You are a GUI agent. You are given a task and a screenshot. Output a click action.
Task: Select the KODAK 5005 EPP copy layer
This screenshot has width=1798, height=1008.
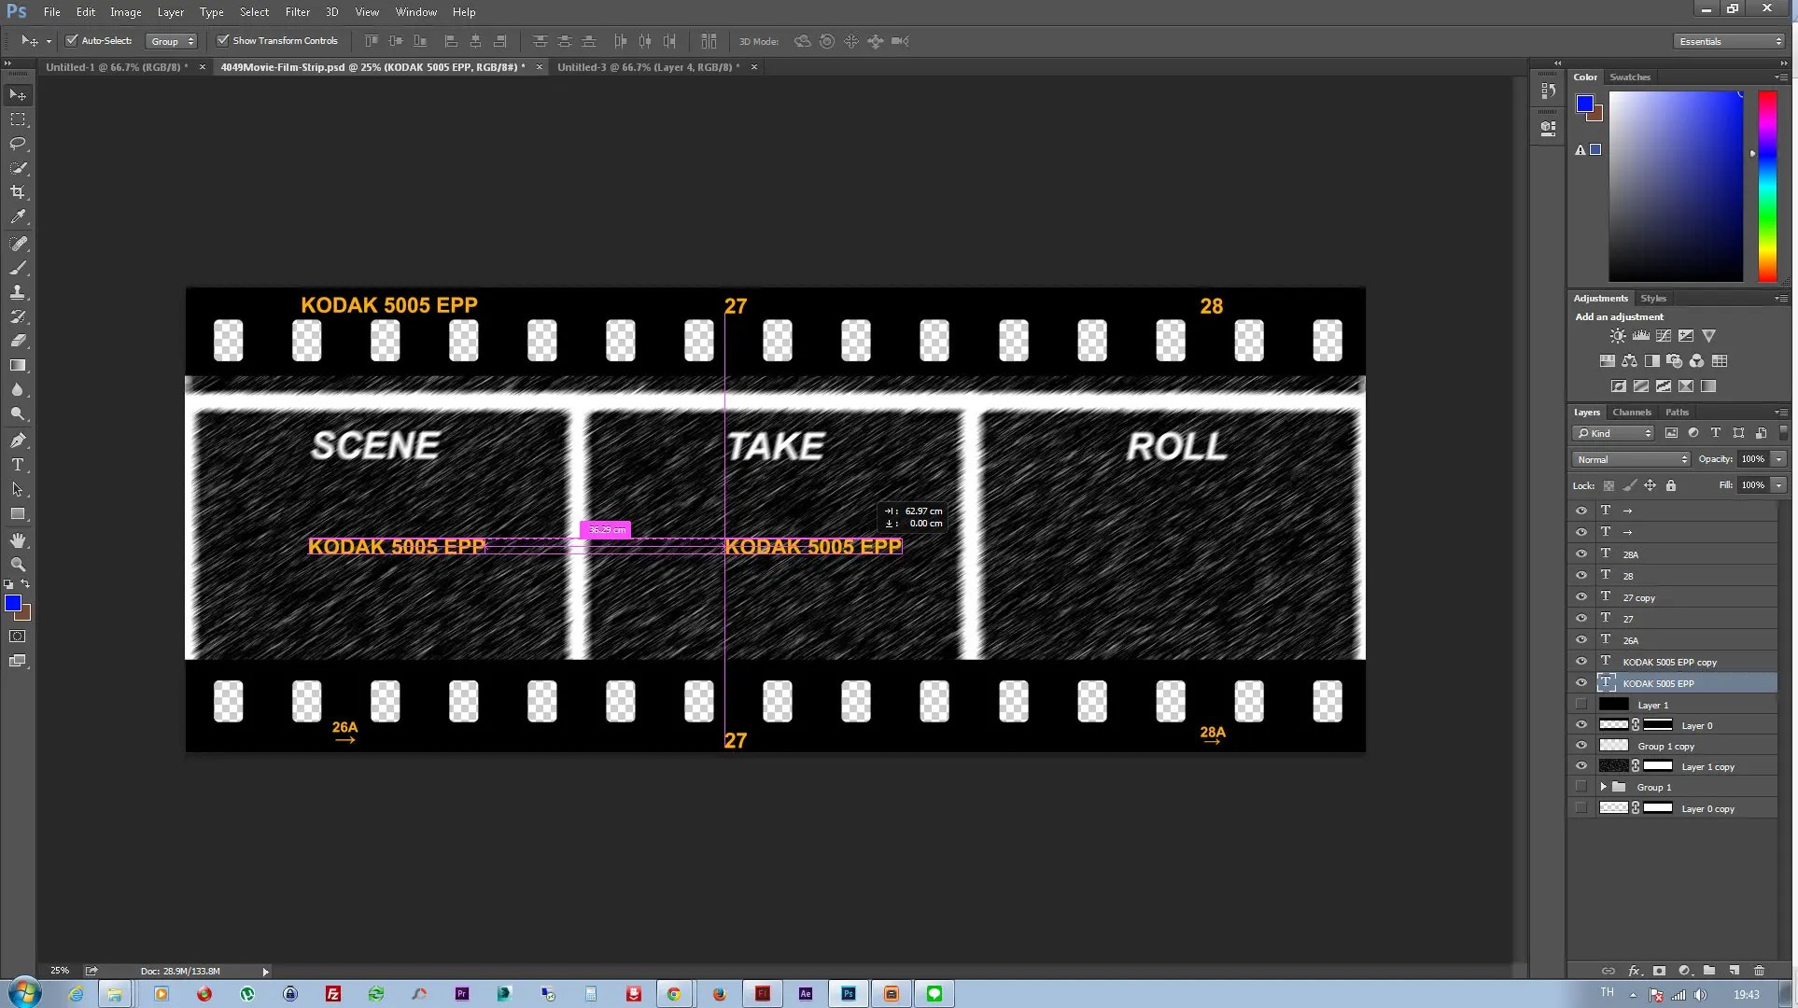coord(1670,661)
